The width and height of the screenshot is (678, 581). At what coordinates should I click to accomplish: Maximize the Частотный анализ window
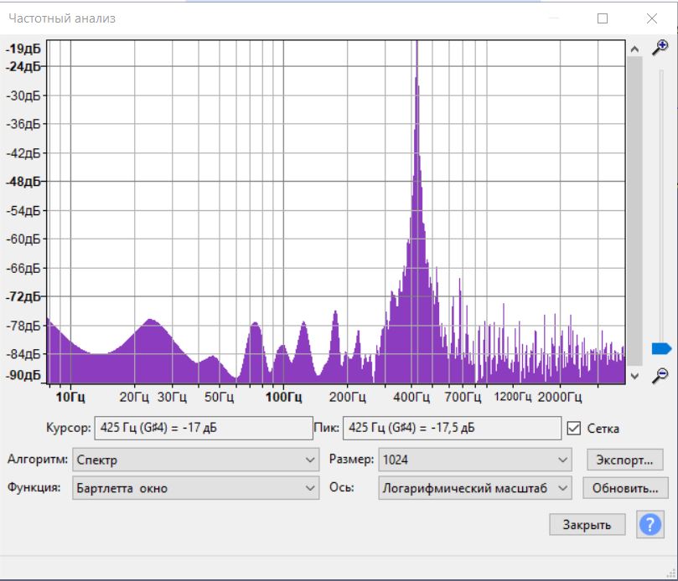602,18
